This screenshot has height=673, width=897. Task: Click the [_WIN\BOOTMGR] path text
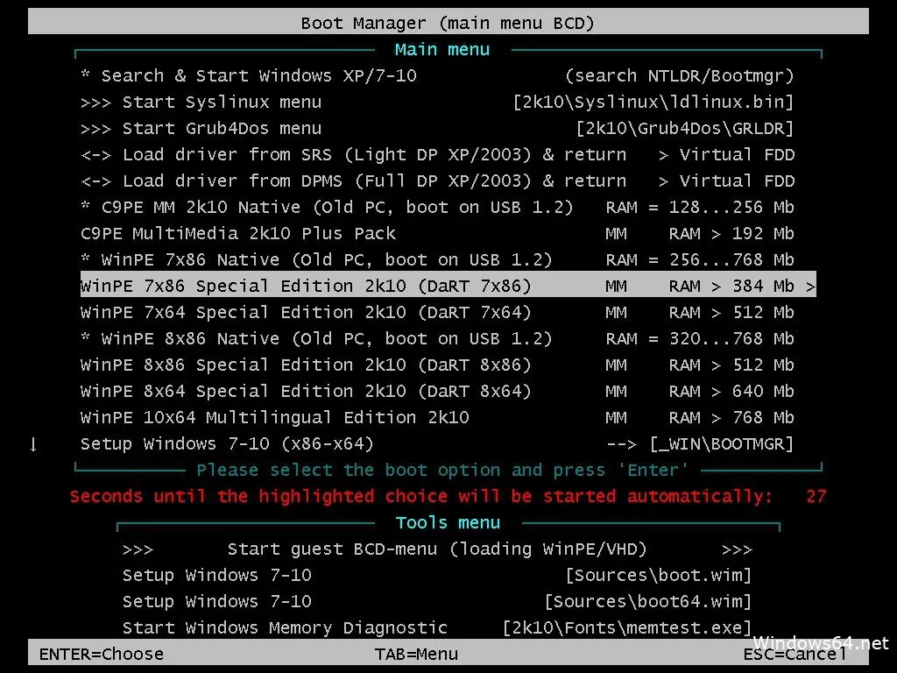[722, 444]
